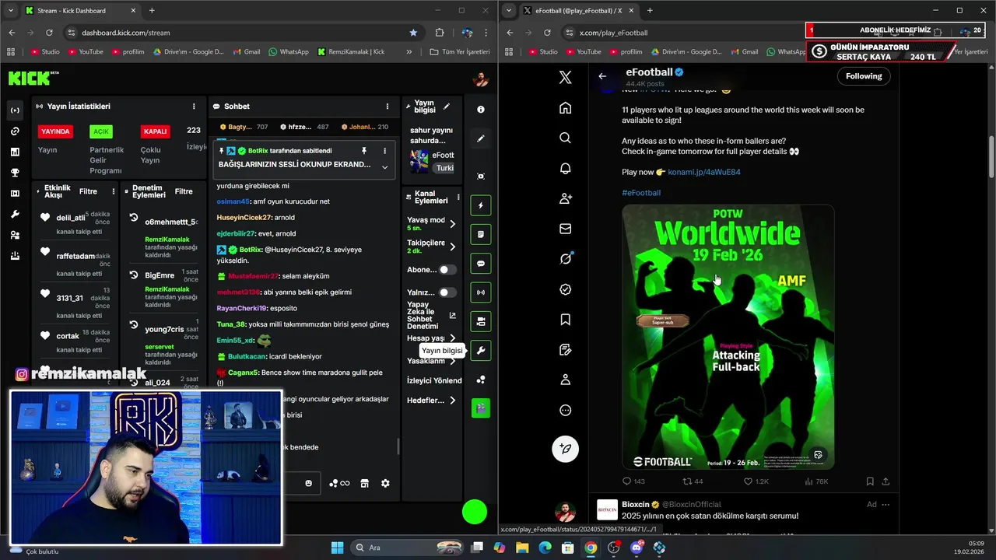Click the broadcast signal icon in right toolbar
The image size is (996, 560).
pos(481,292)
